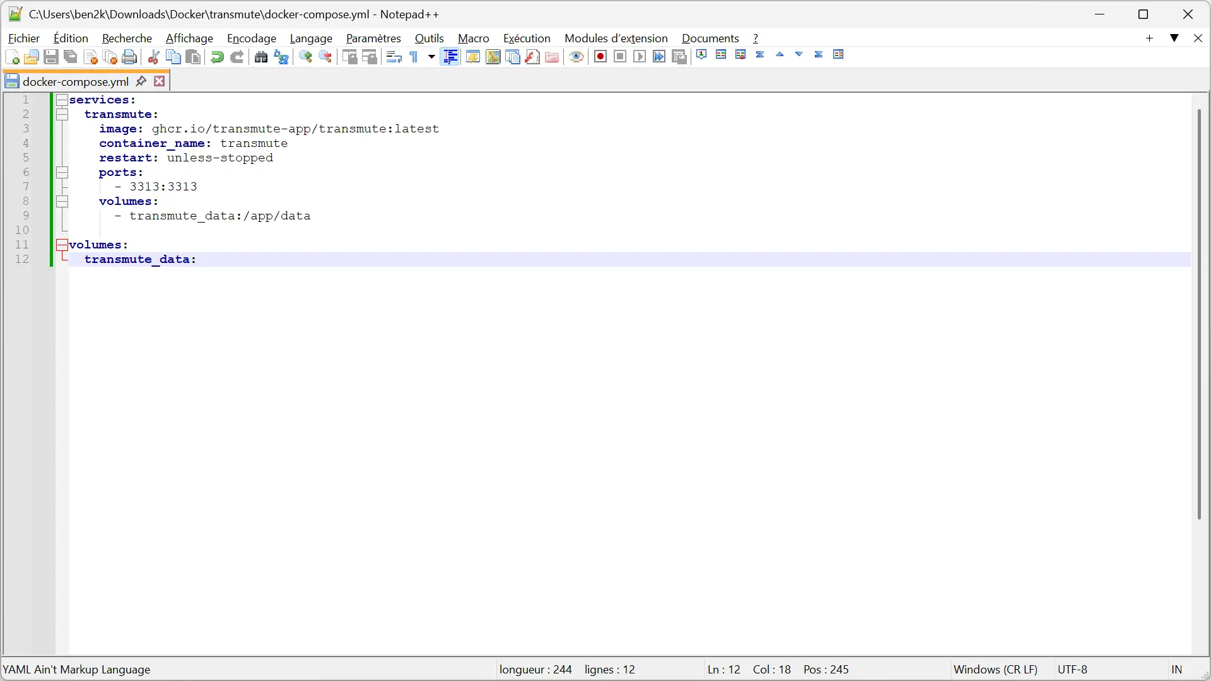
Task: Run macro multiple times icon
Action: pyautogui.click(x=659, y=57)
